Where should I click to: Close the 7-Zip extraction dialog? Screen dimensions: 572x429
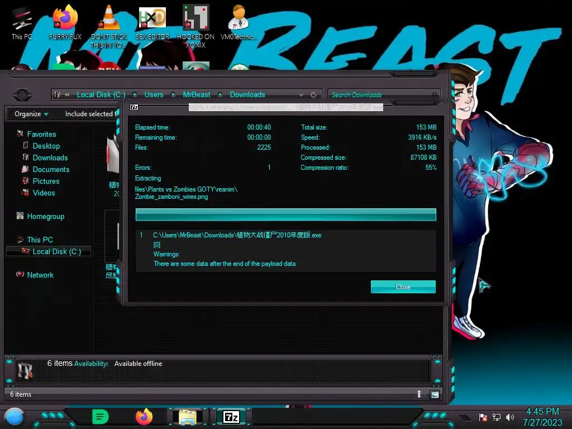[403, 287]
